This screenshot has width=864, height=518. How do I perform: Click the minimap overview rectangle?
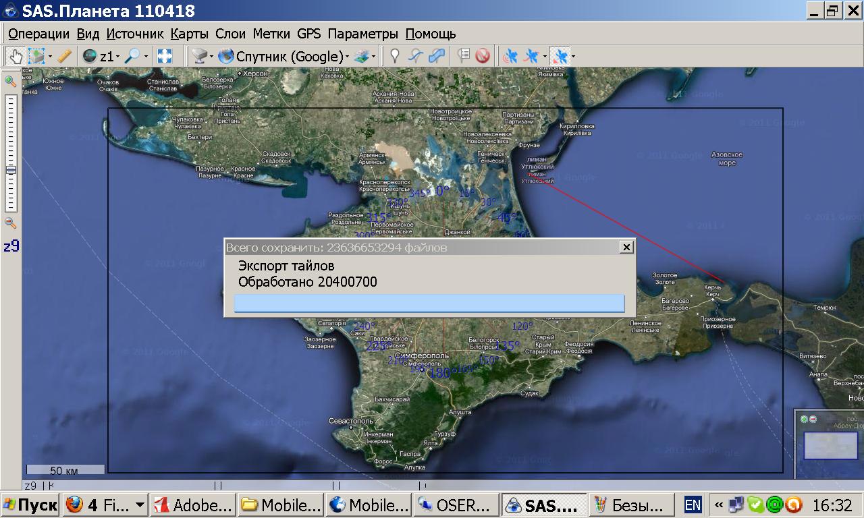(x=830, y=446)
